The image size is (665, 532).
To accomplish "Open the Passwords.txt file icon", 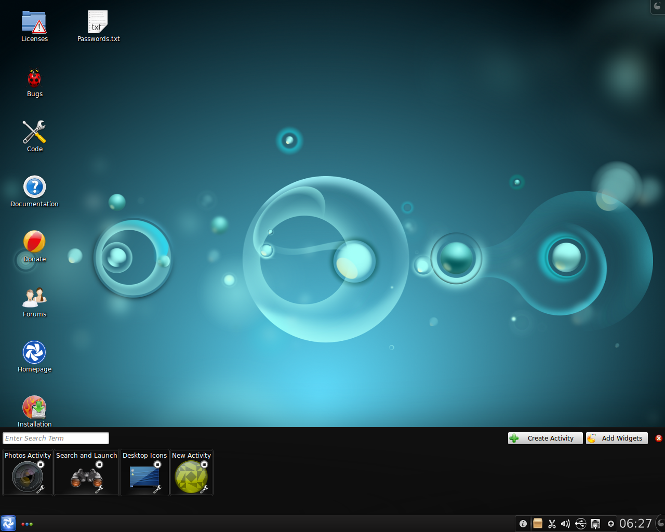I will click(98, 22).
